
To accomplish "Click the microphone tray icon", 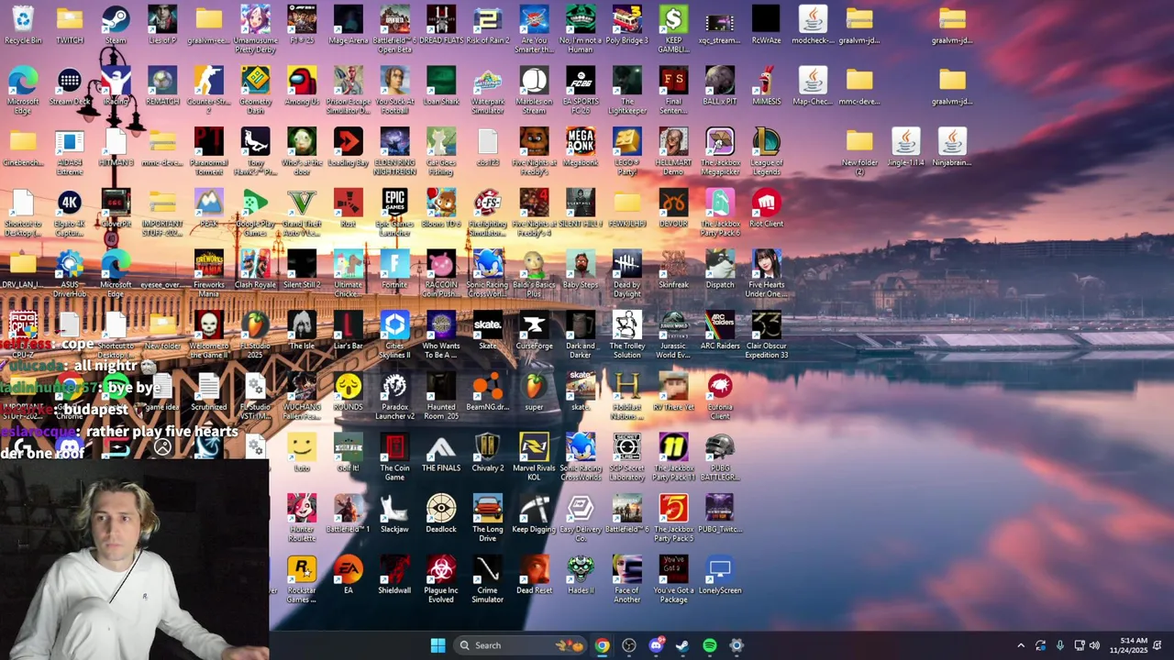I will coord(1060,645).
